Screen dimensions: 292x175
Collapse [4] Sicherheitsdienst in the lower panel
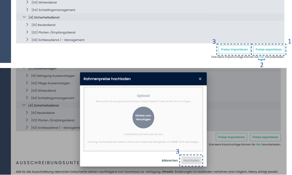point(24,105)
